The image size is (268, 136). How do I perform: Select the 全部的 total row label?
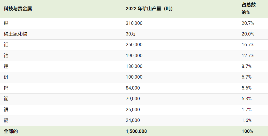pyautogui.click(x=11, y=131)
